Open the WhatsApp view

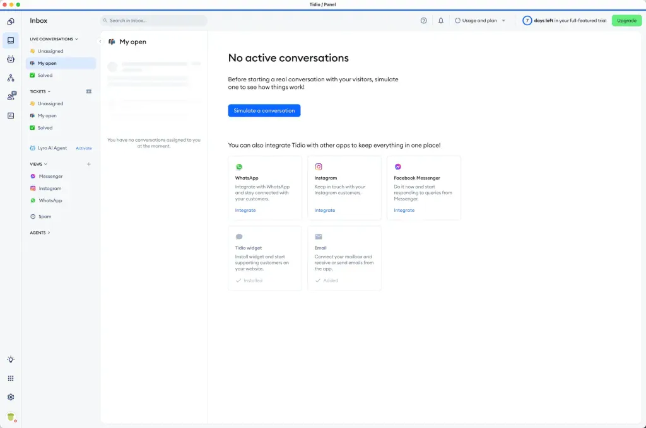(x=61, y=200)
